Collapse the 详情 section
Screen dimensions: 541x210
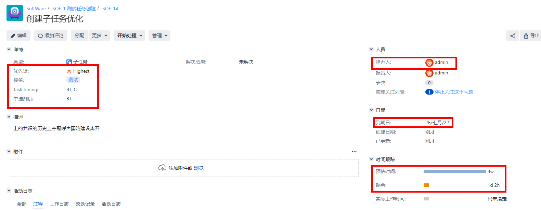pos(9,49)
